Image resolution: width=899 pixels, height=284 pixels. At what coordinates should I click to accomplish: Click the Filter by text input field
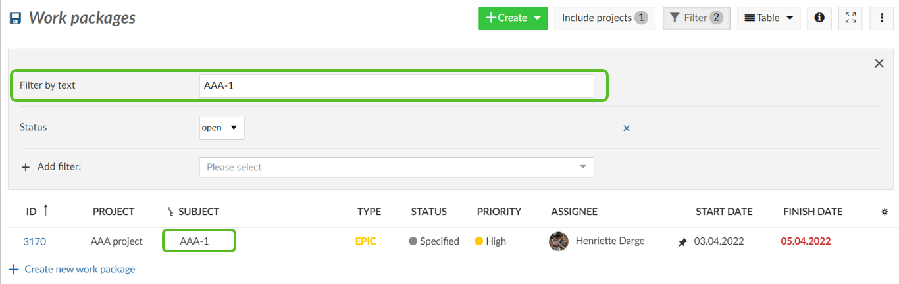pos(396,86)
